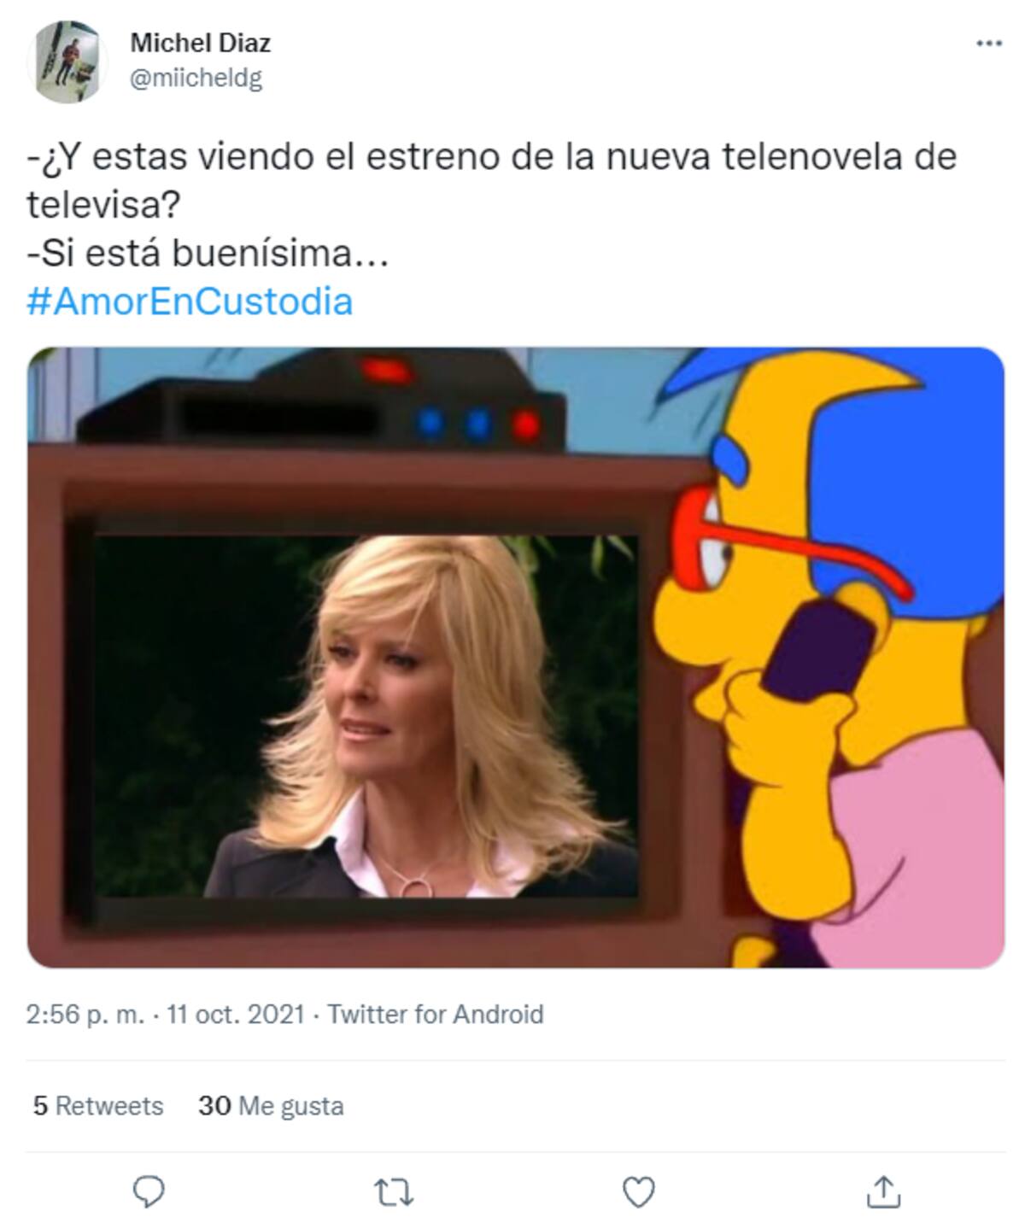Open the three-dot more options menu
The image size is (1025, 1229).
988,44
